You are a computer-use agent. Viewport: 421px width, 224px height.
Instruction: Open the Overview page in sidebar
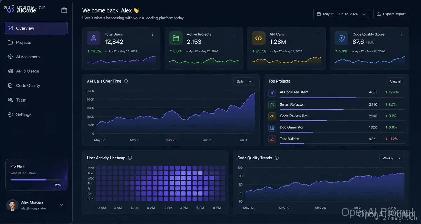[36, 28]
